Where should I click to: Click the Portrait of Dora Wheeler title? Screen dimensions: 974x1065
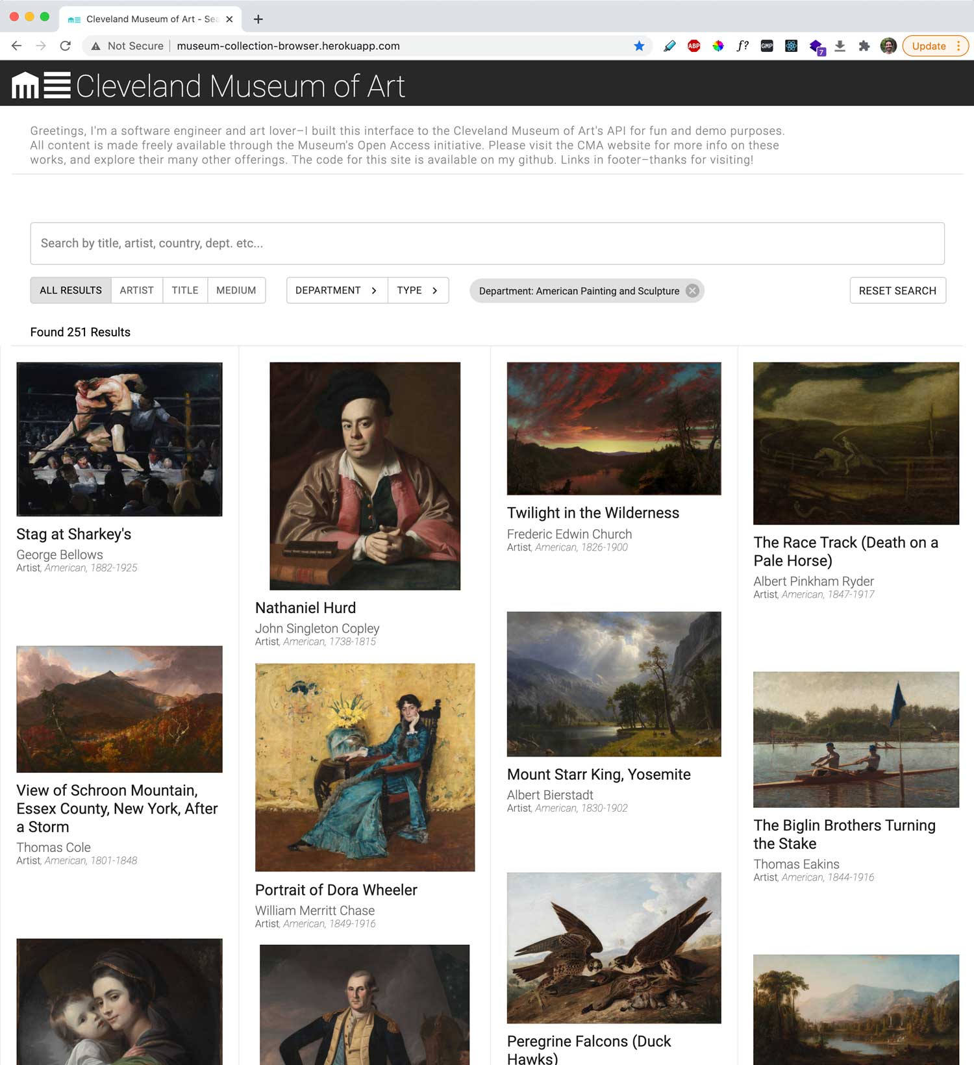point(336,890)
